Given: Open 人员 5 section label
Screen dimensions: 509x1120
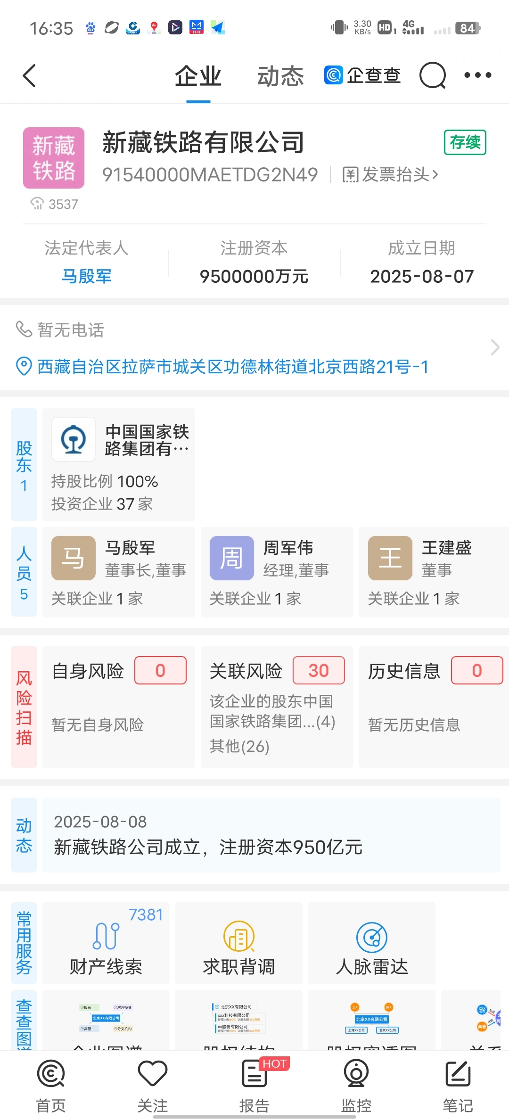Looking at the screenshot, I should point(24,572).
